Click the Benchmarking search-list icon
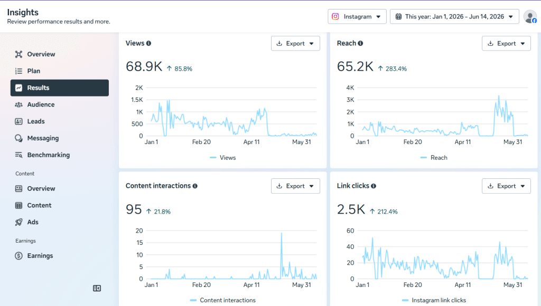This screenshot has width=541, height=306. 18,155
